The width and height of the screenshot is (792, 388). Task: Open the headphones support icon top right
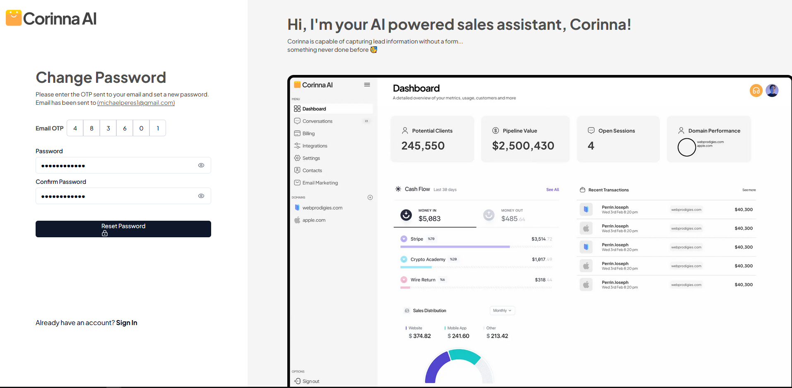(756, 90)
